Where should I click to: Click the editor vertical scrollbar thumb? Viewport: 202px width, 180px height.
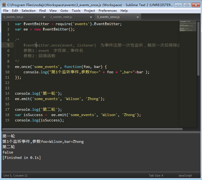(x=198, y=49)
